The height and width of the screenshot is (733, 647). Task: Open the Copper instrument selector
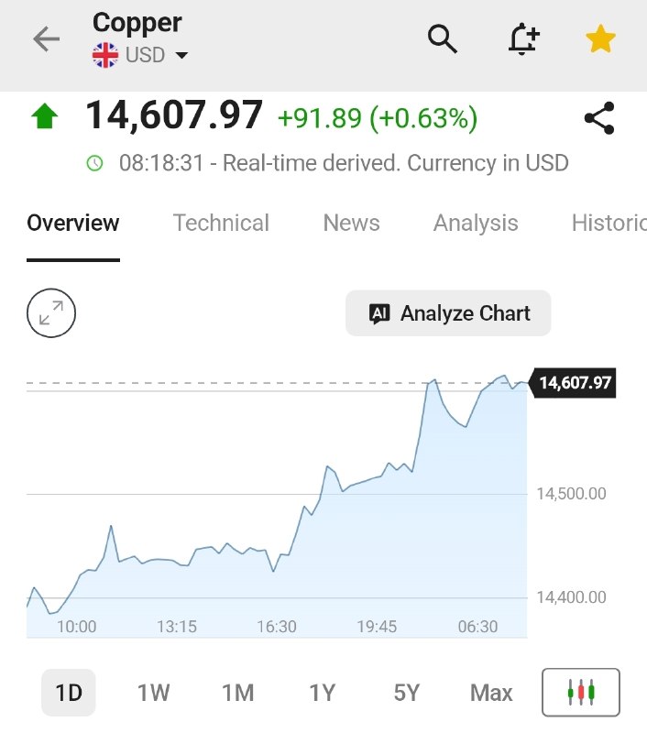click(x=137, y=24)
